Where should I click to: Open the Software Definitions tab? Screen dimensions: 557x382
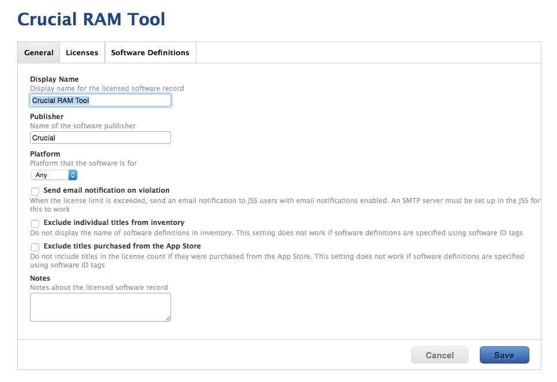pos(150,52)
